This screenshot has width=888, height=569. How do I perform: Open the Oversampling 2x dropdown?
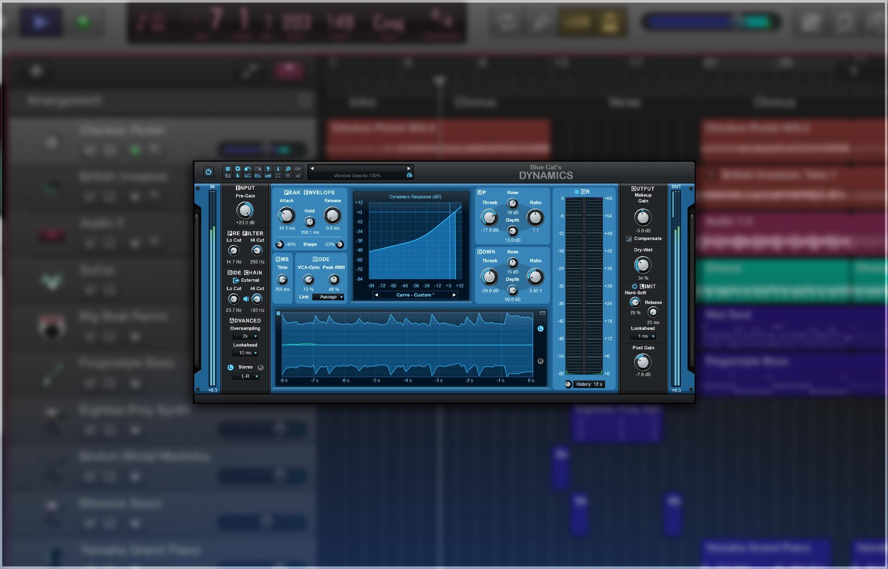245,336
